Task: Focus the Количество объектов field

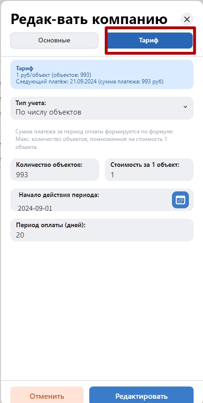Action: 55,170
